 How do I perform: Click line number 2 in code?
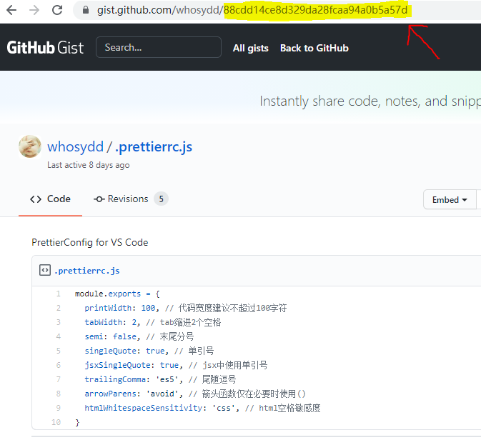59,308
